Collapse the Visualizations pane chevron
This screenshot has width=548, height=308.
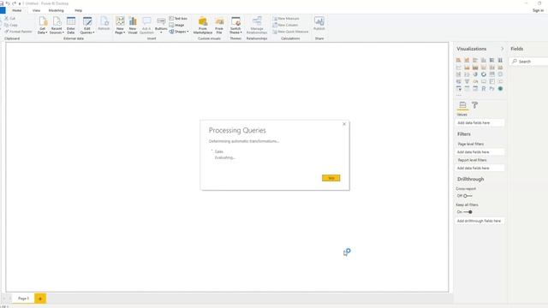(503, 49)
